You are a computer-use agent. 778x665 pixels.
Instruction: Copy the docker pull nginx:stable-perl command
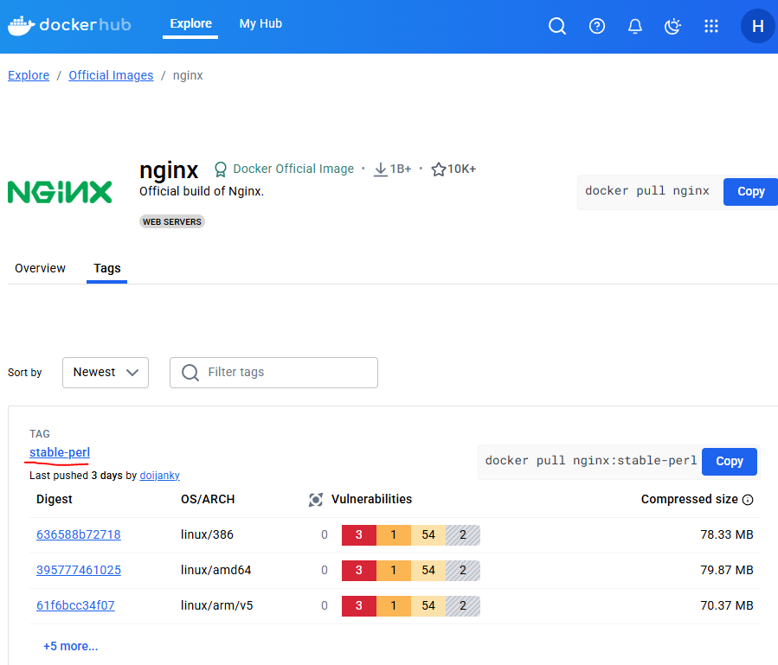coord(729,461)
